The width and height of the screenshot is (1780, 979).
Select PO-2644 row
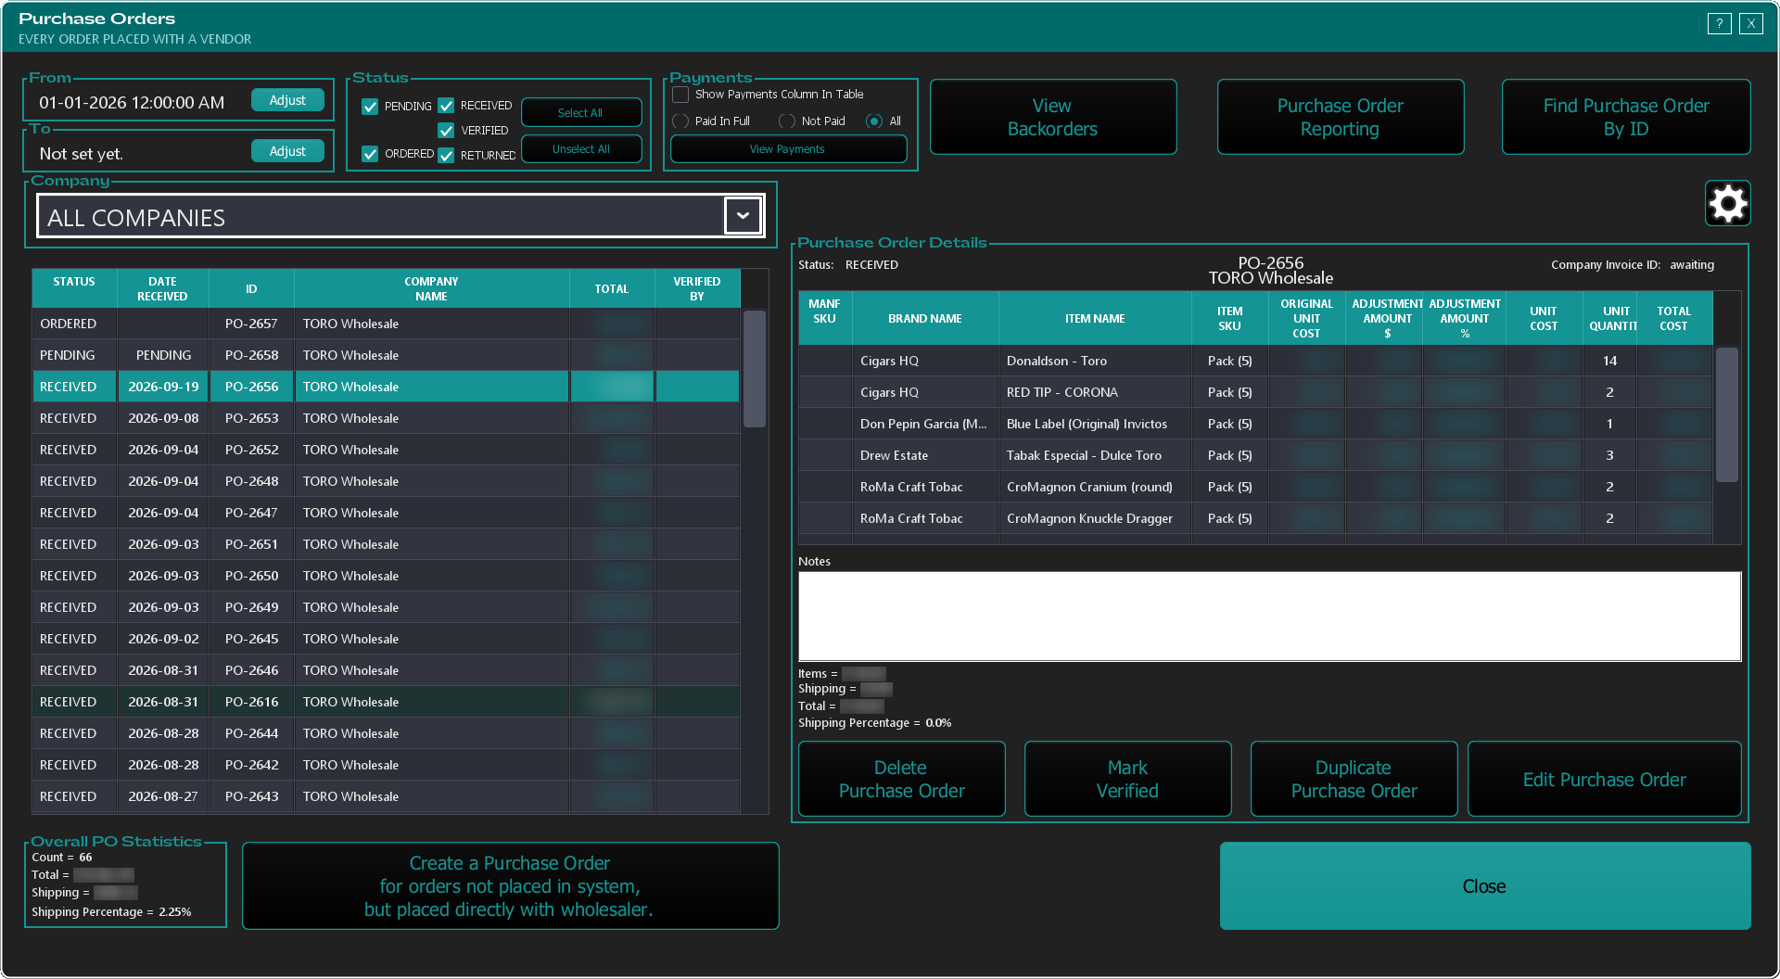pyautogui.click(x=386, y=733)
